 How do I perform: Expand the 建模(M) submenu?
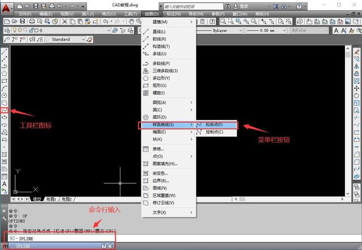169,22
